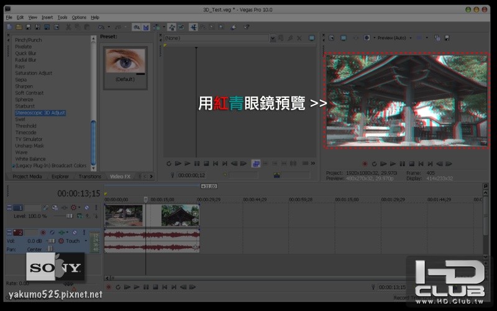The height and width of the screenshot is (311, 497).
Task: Click the external monitor icon in preview toolbar
Action: click(x=345, y=38)
